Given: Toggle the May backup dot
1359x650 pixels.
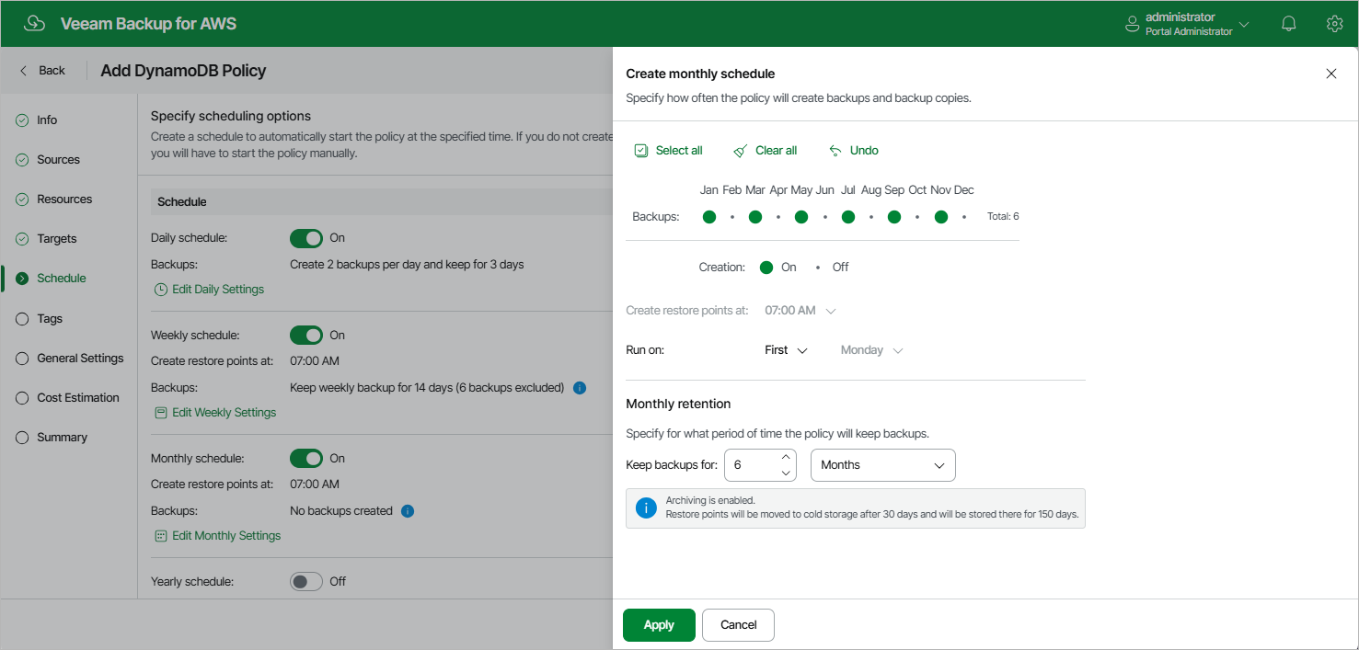Looking at the screenshot, I should (801, 217).
